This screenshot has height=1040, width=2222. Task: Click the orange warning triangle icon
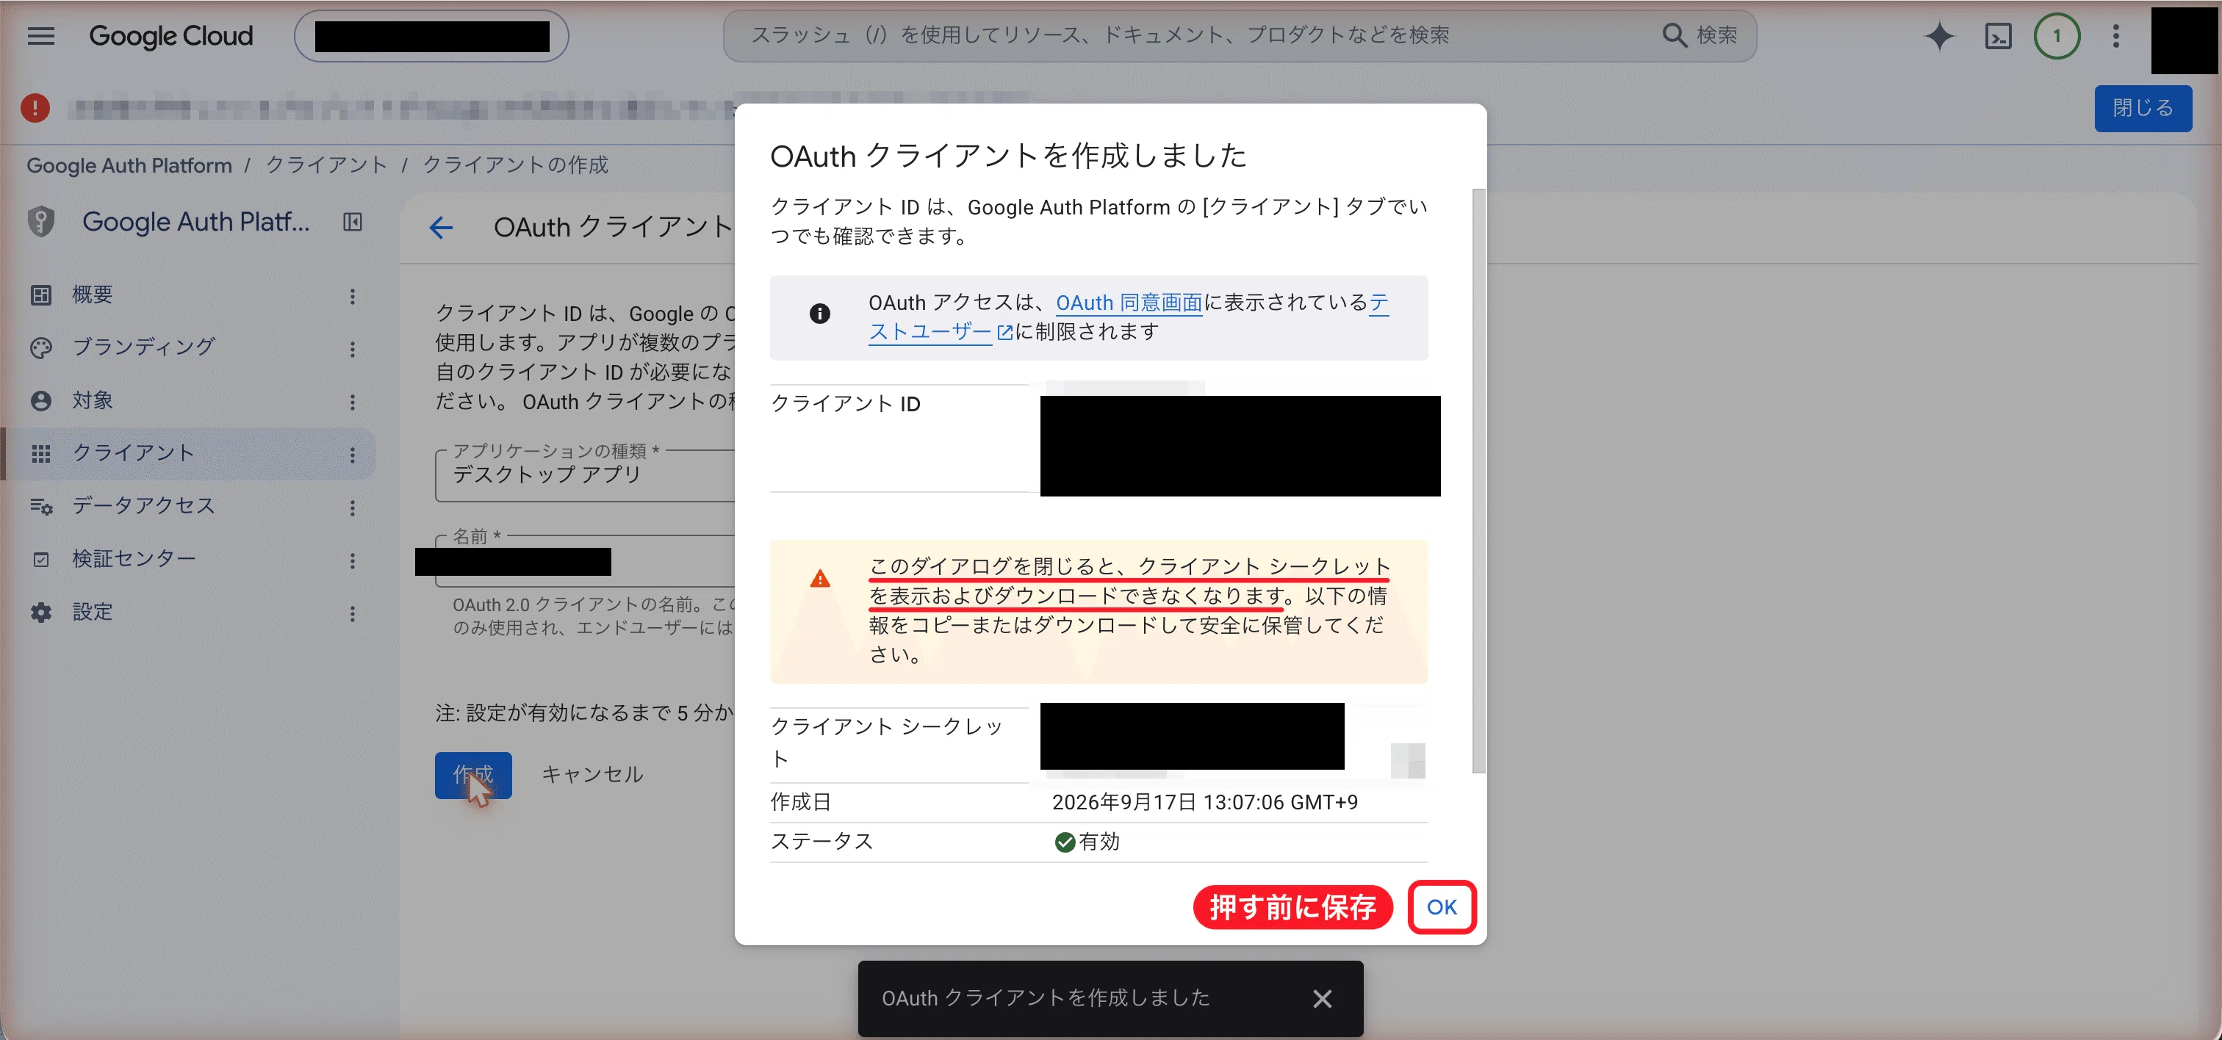coord(819,578)
